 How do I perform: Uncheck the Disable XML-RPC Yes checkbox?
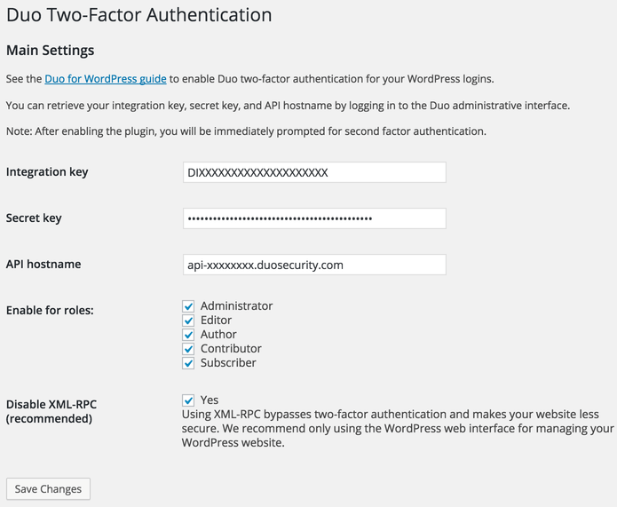pyautogui.click(x=188, y=400)
